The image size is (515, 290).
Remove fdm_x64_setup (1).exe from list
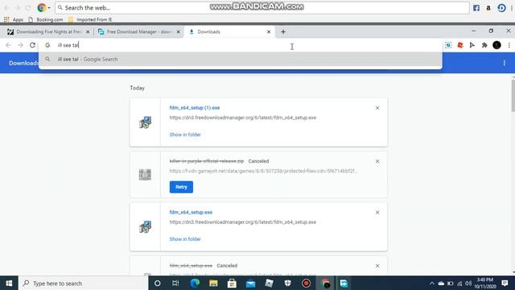click(x=377, y=108)
